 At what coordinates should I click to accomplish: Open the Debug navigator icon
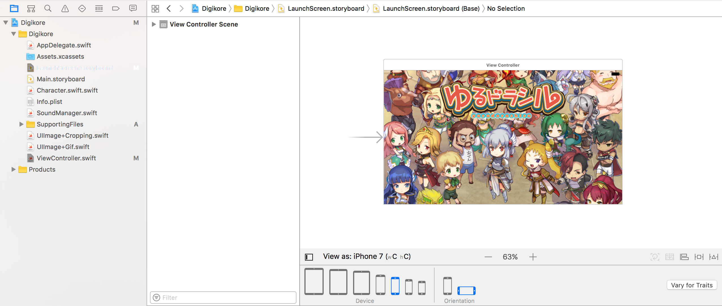click(x=99, y=8)
